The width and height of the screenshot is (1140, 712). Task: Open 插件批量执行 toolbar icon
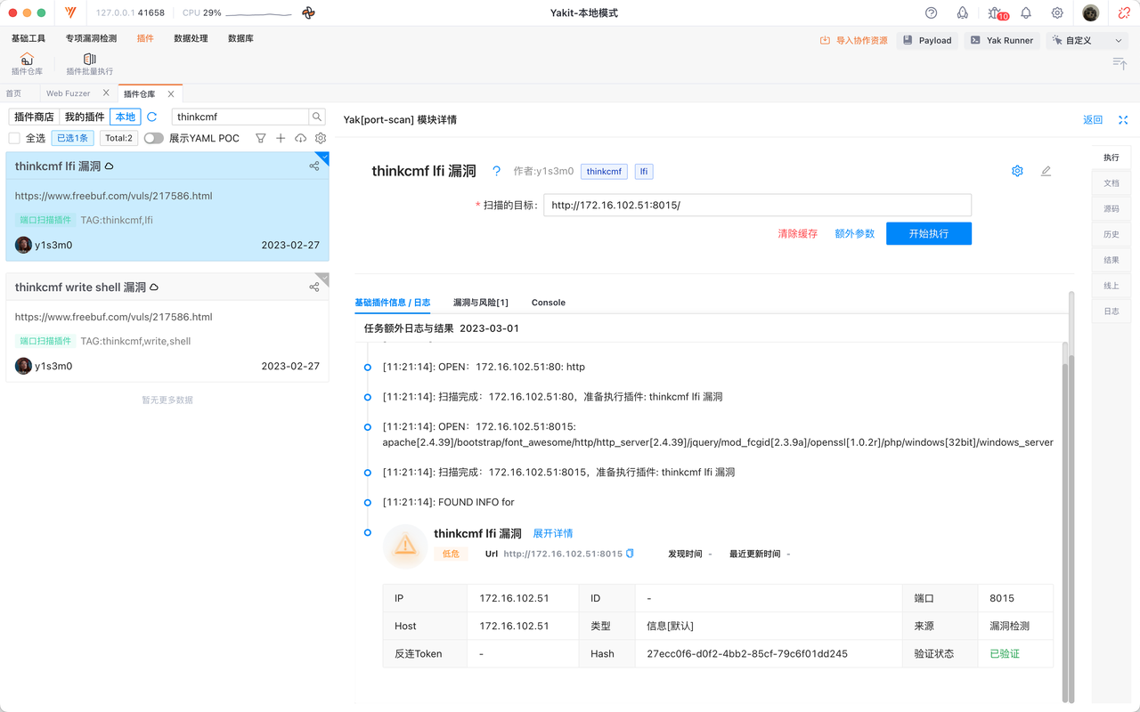[90, 64]
